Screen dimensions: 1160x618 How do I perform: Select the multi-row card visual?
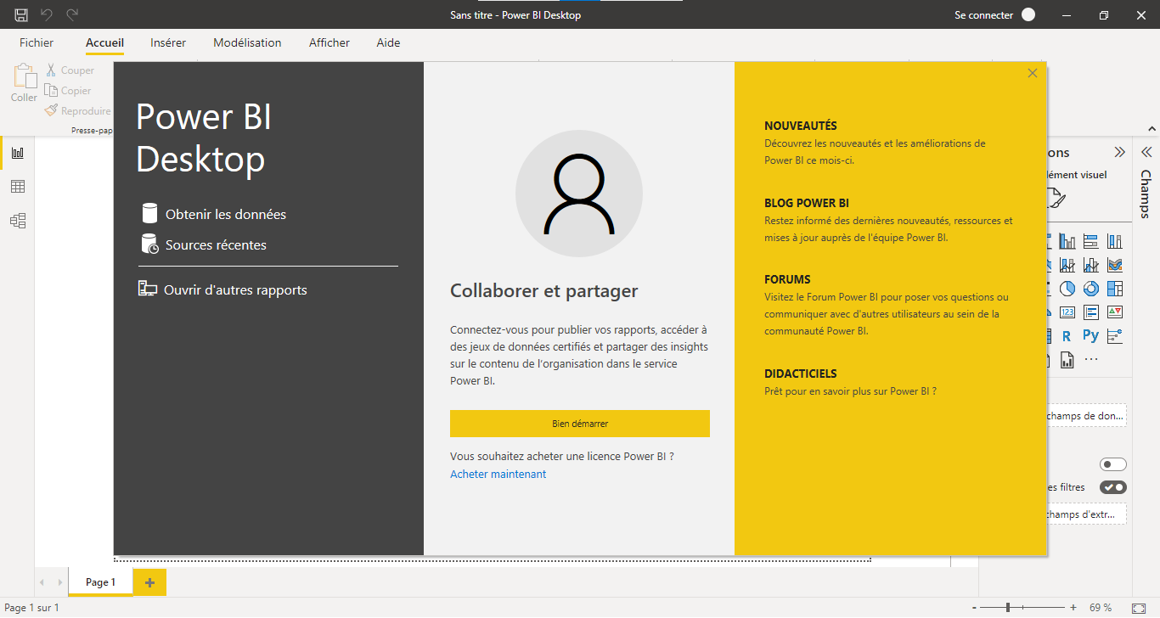click(1091, 312)
